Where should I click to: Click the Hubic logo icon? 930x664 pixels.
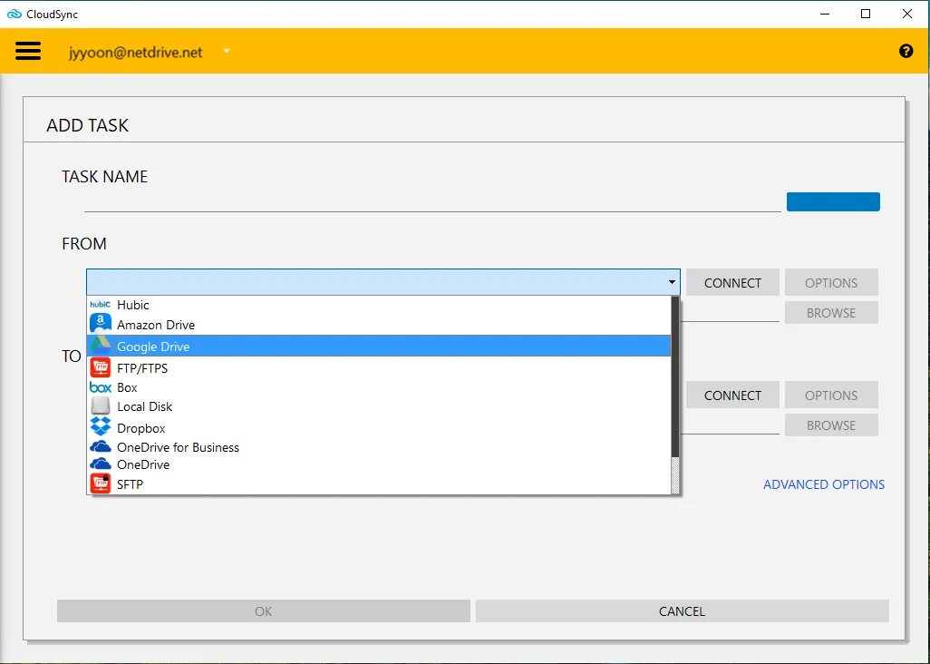(x=101, y=305)
